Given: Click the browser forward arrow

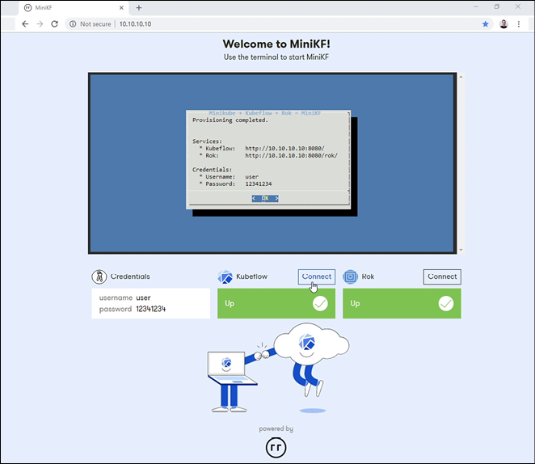Looking at the screenshot, I should point(40,24).
